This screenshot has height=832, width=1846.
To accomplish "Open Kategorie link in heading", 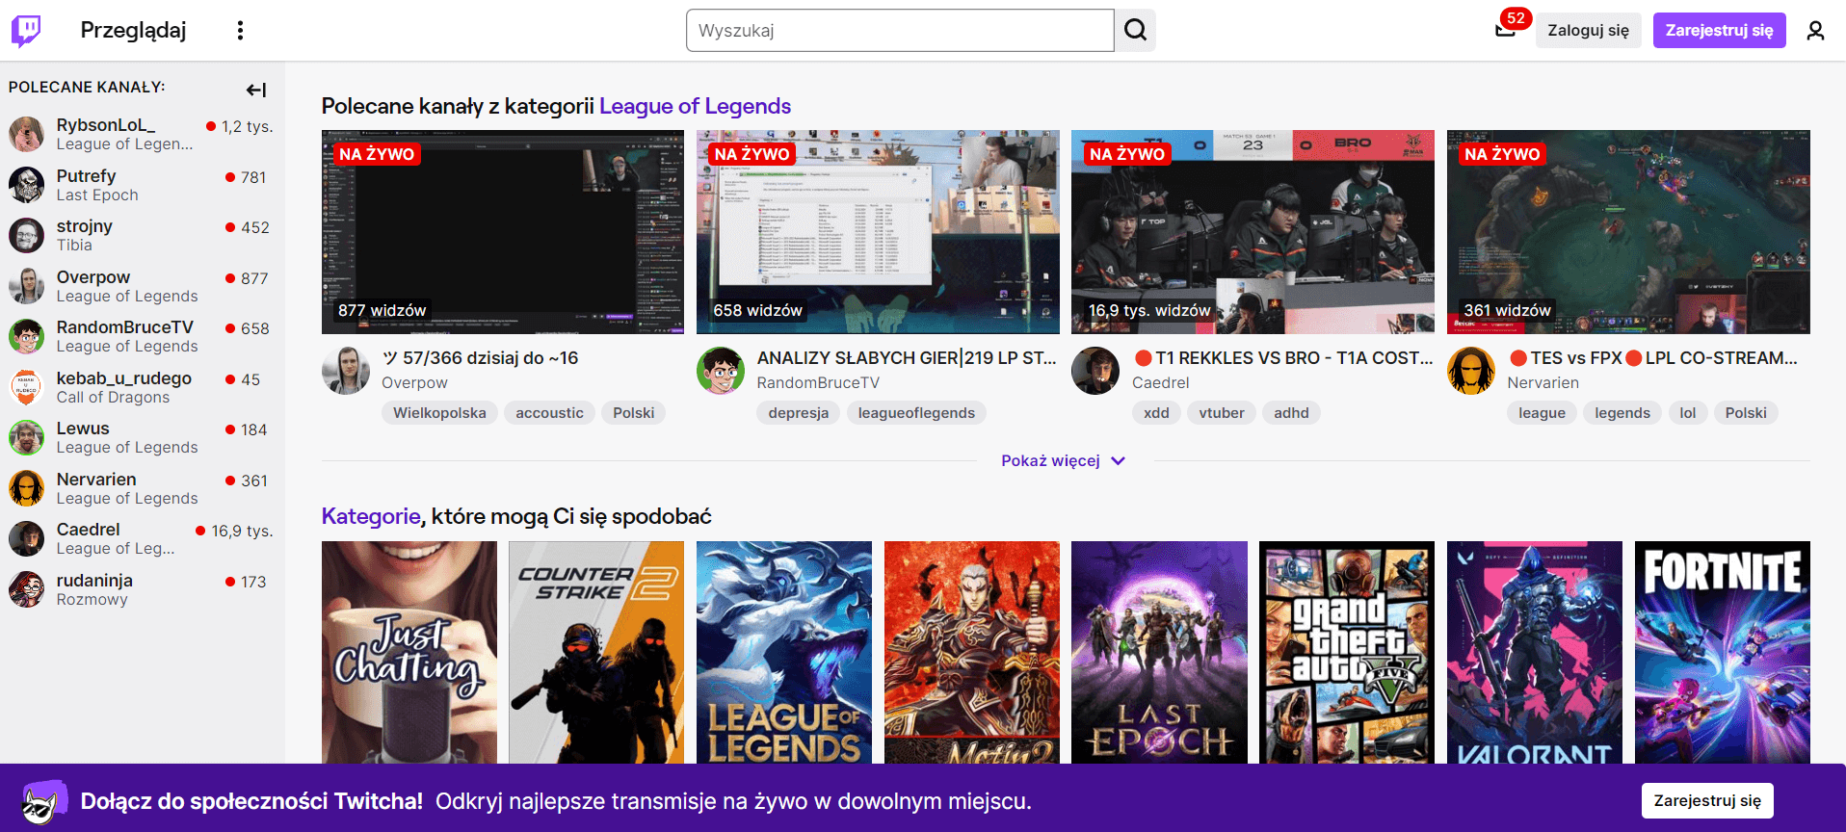I will (x=371, y=516).
